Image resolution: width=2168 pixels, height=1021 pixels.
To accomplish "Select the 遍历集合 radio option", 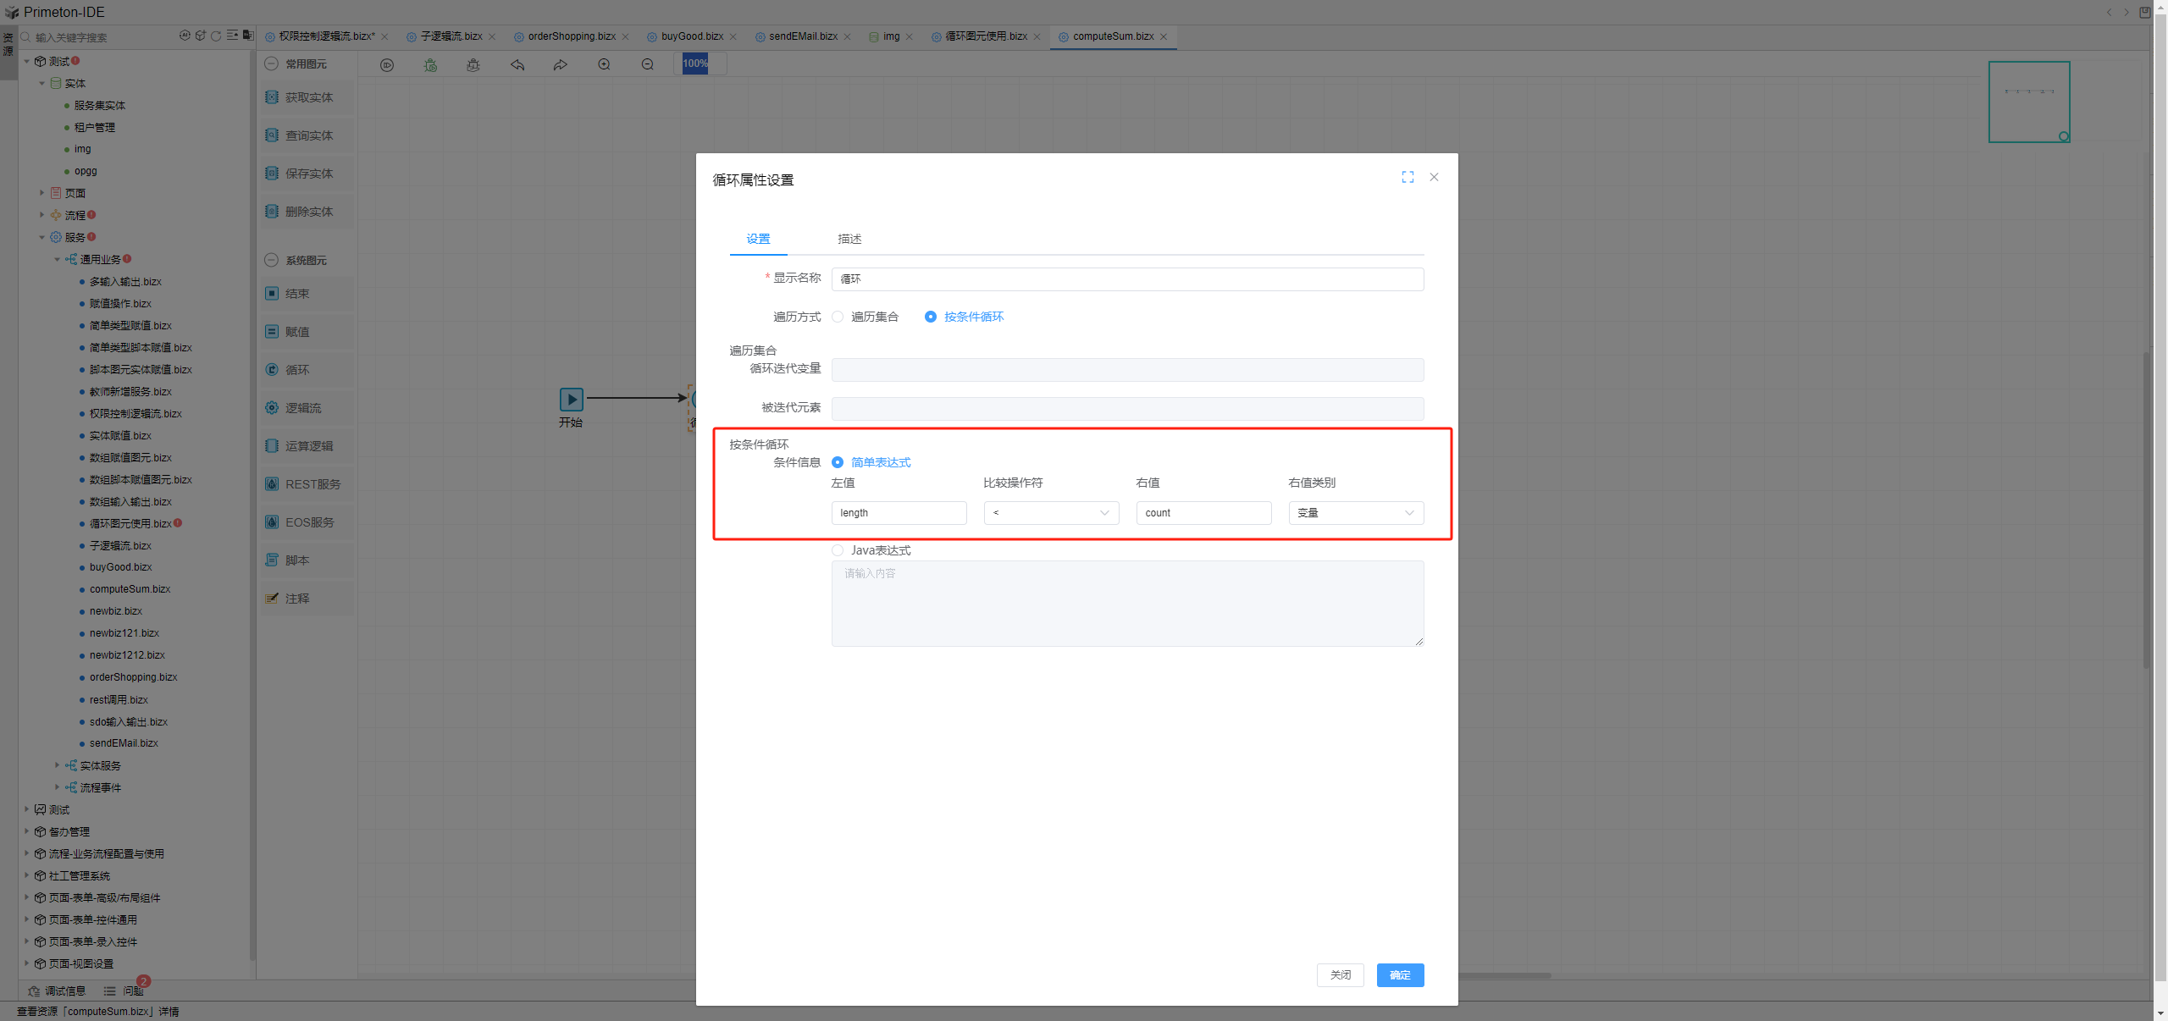I will [838, 317].
